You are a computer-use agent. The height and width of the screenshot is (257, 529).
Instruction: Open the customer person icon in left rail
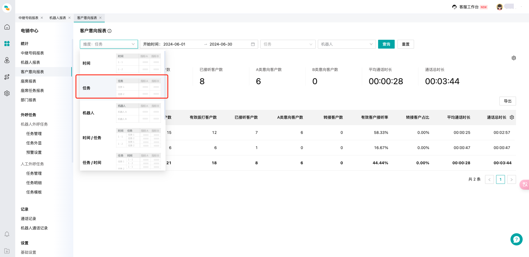7,60
